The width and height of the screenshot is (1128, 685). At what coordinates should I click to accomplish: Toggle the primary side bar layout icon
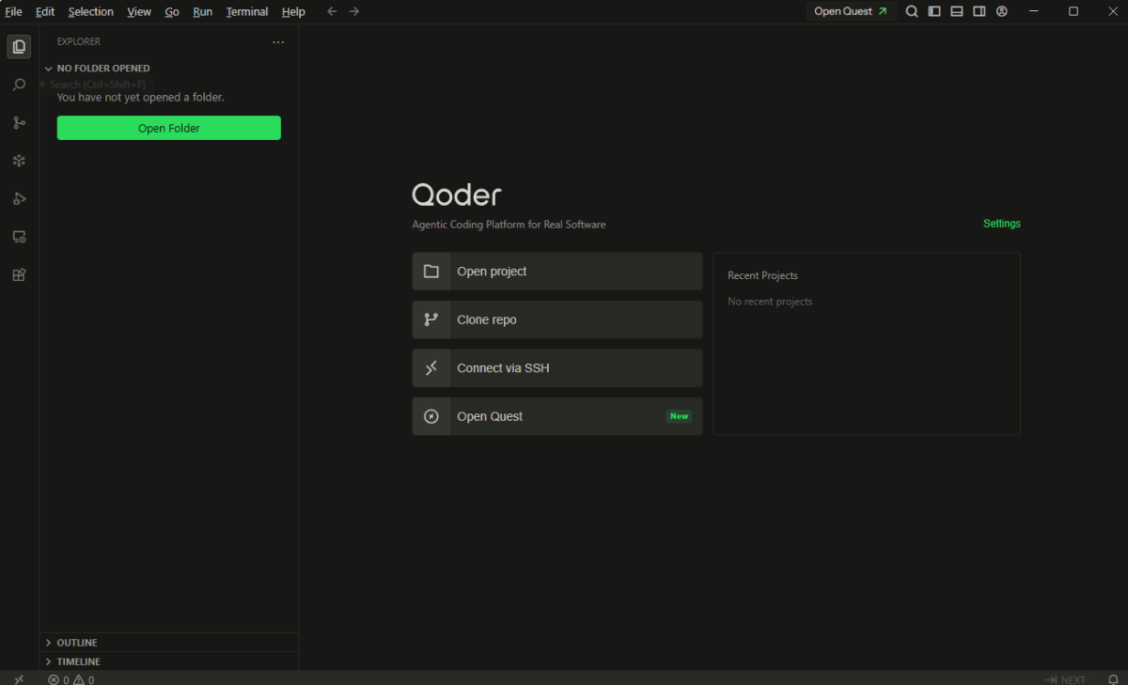(934, 11)
